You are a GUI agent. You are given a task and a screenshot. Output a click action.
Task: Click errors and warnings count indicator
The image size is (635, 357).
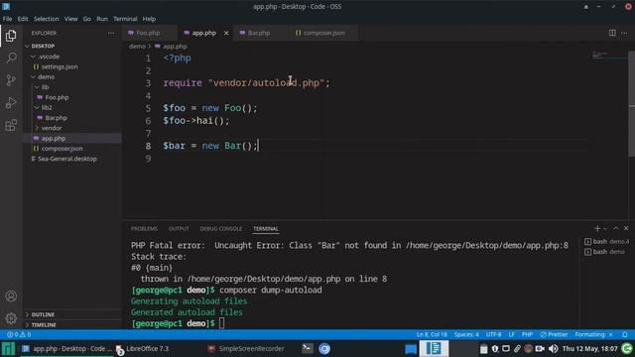tap(19, 335)
